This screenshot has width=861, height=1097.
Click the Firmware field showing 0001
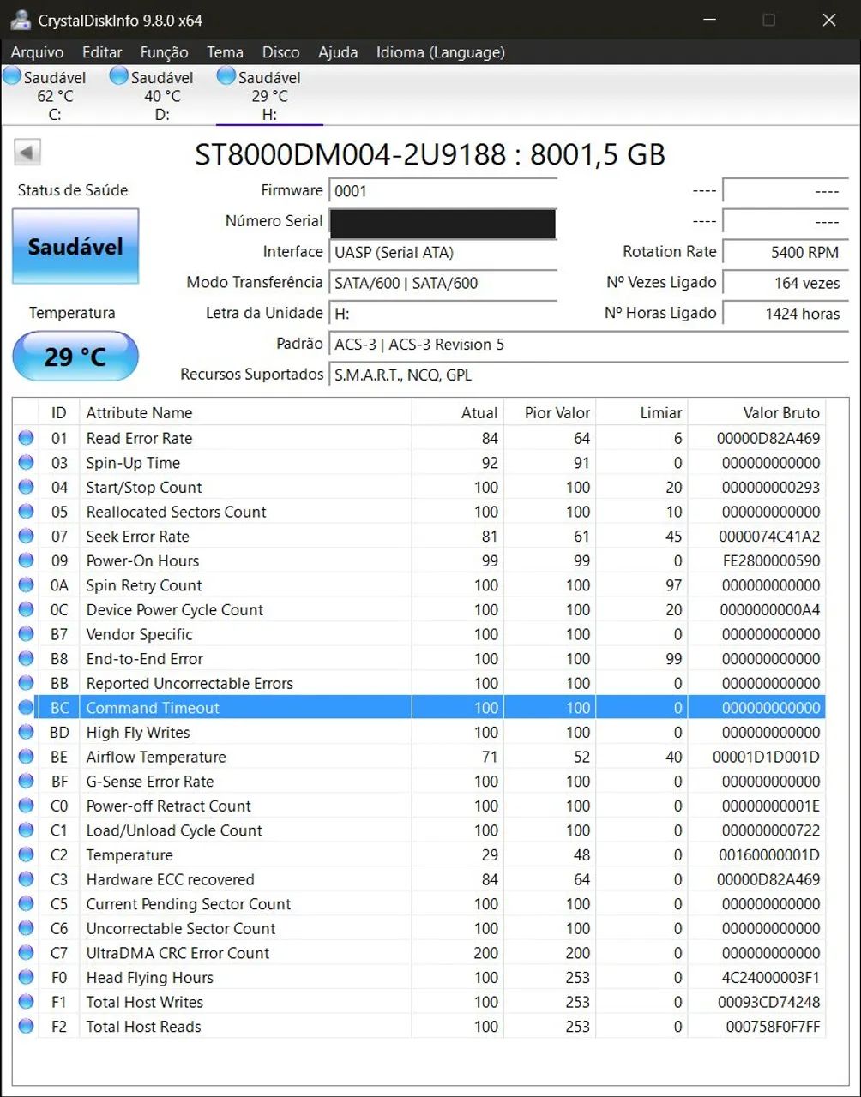point(443,191)
